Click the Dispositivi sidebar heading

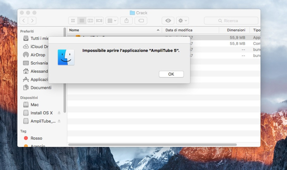(x=29, y=98)
